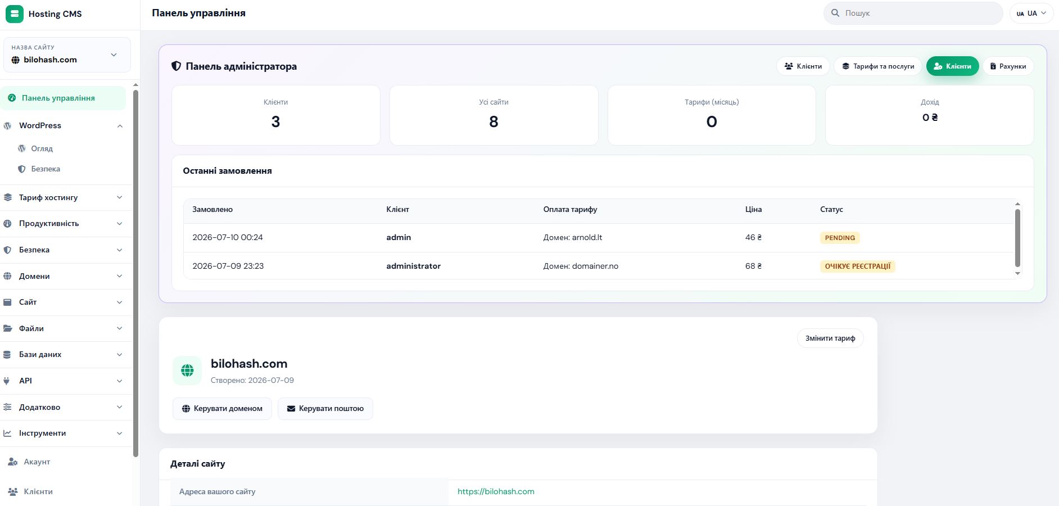Click the WordPress logo icon in sidebar
The image size is (1059, 506).
(7, 125)
